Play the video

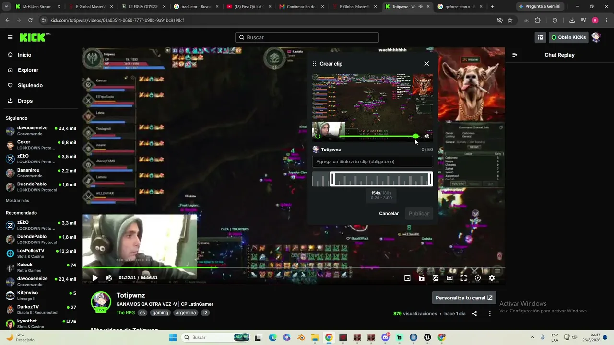pos(95,278)
